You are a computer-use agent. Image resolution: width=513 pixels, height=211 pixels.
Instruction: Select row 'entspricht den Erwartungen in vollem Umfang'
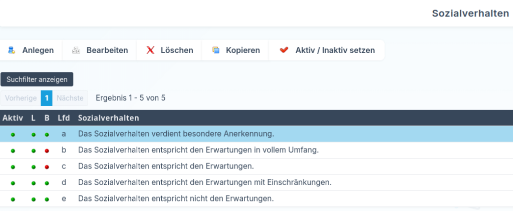(198, 150)
